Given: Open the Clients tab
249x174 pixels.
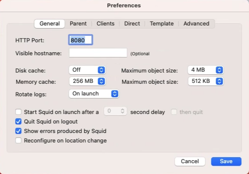Looking at the screenshot, I should click(x=105, y=24).
